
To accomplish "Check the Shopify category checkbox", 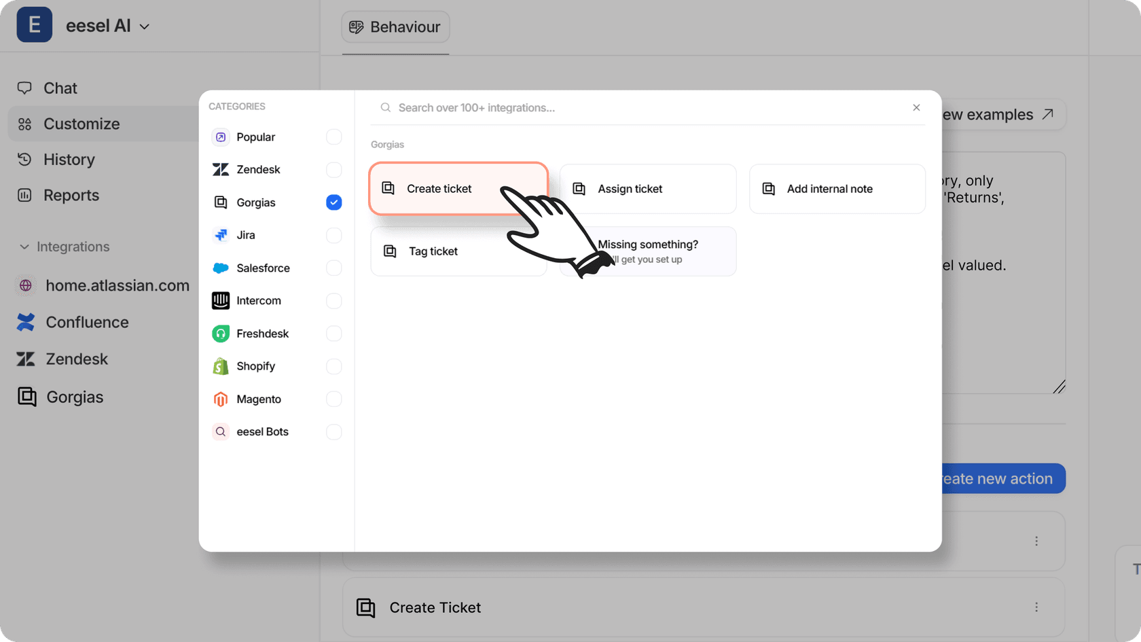I will coord(334,366).
